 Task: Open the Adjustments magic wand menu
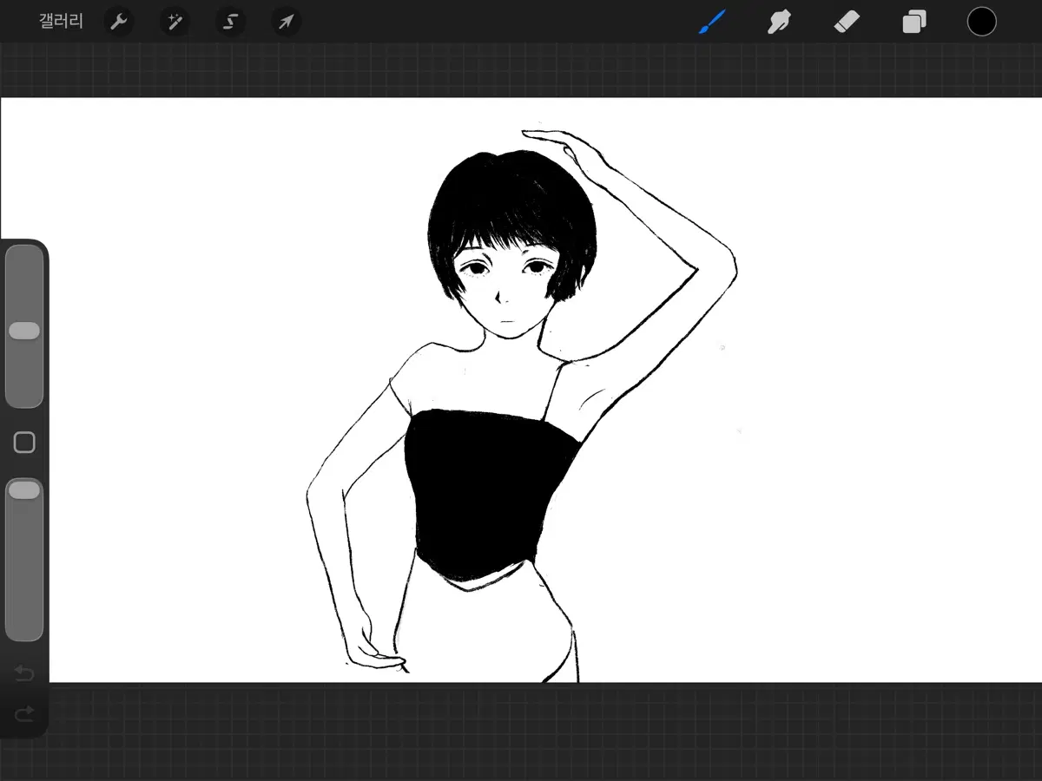coord(175,22)
